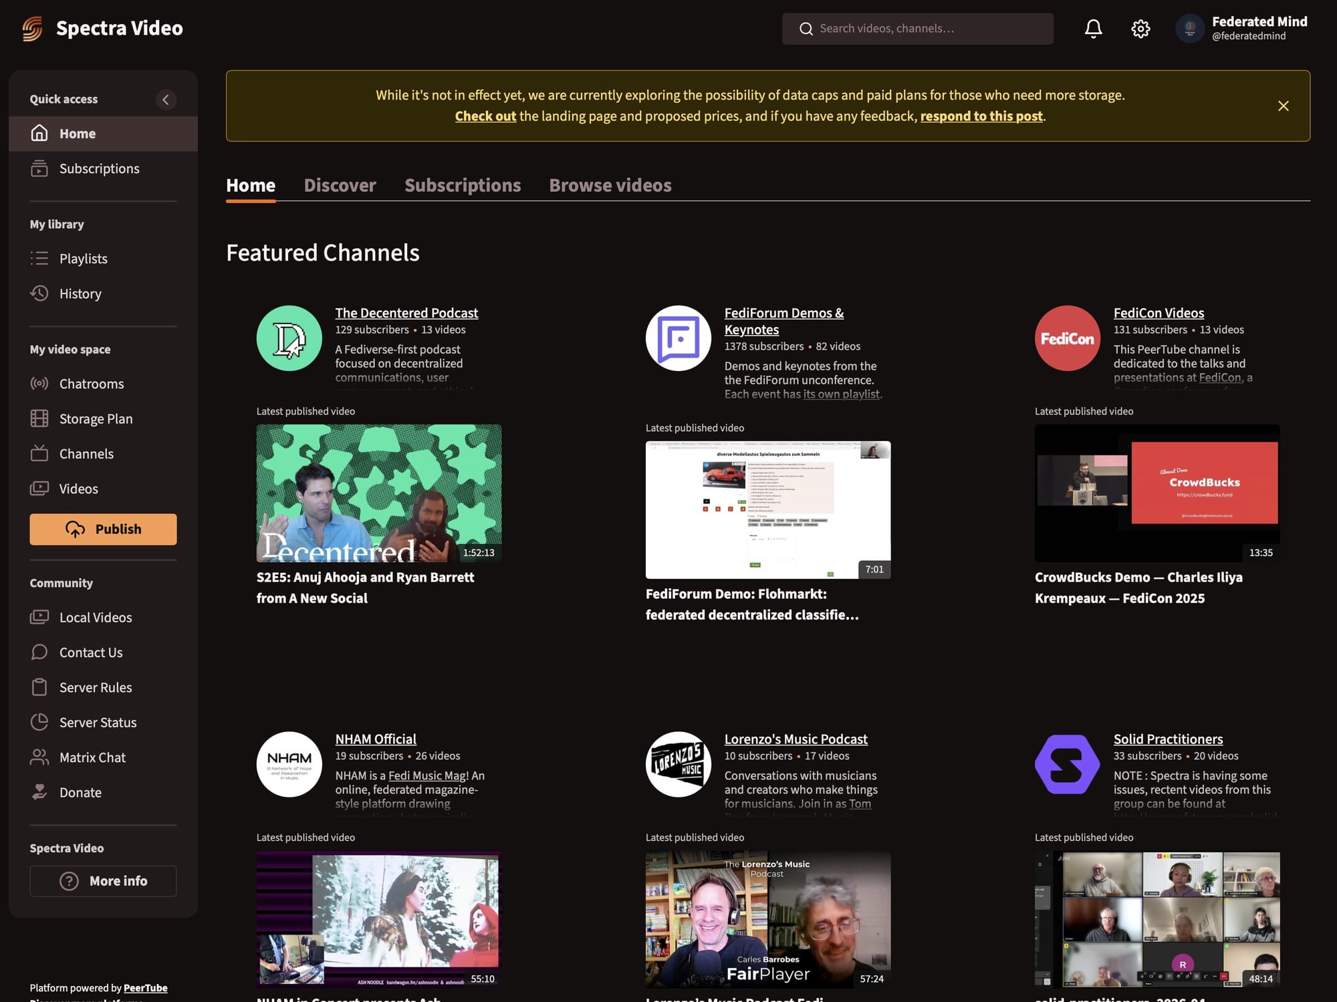
Task: Open the NHAM Official channel link
Action: point(376,739)
